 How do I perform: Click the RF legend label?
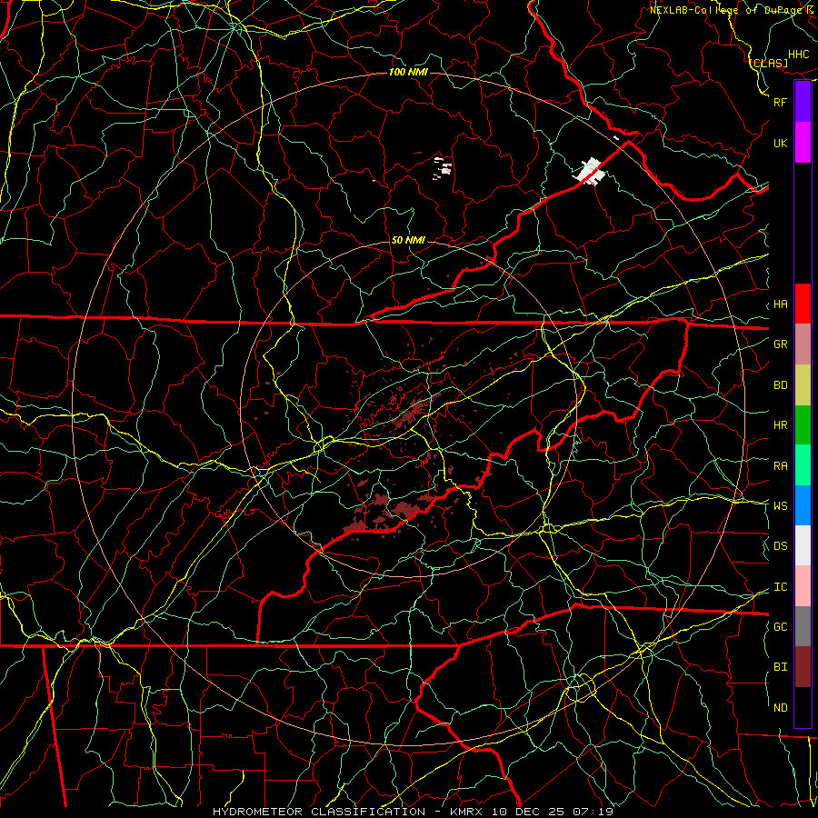coord(780,102)
